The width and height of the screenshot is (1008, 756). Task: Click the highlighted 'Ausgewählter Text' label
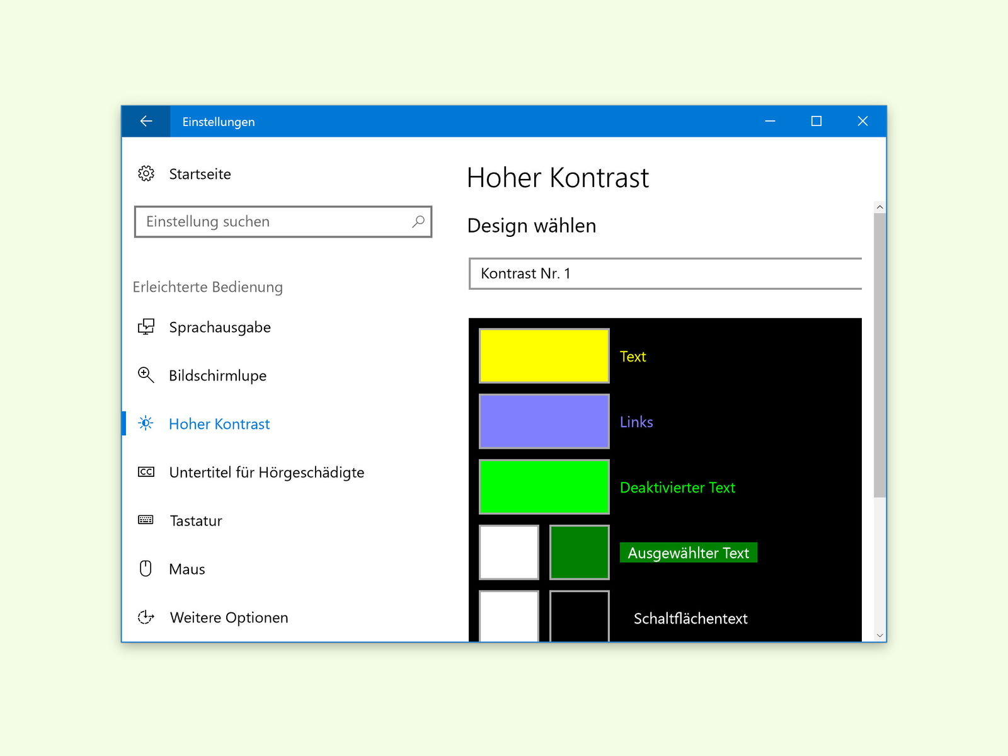689,553
